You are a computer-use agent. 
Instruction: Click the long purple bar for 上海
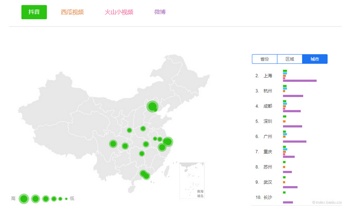pyautogui.click(x=299, y=80)
